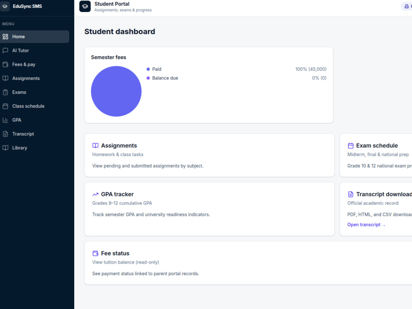The height and width of the screenshot is (309, 412).
Task: Open Library from the menu
Action: 35,148
